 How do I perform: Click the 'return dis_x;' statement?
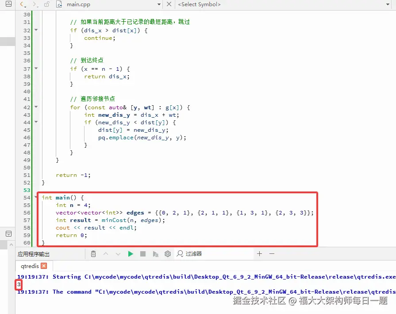coord(107,77)
